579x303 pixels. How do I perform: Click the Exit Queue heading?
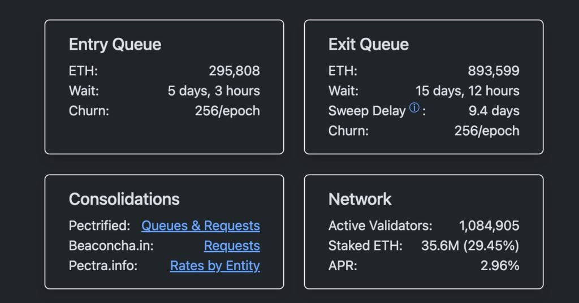tap(369, 44)
